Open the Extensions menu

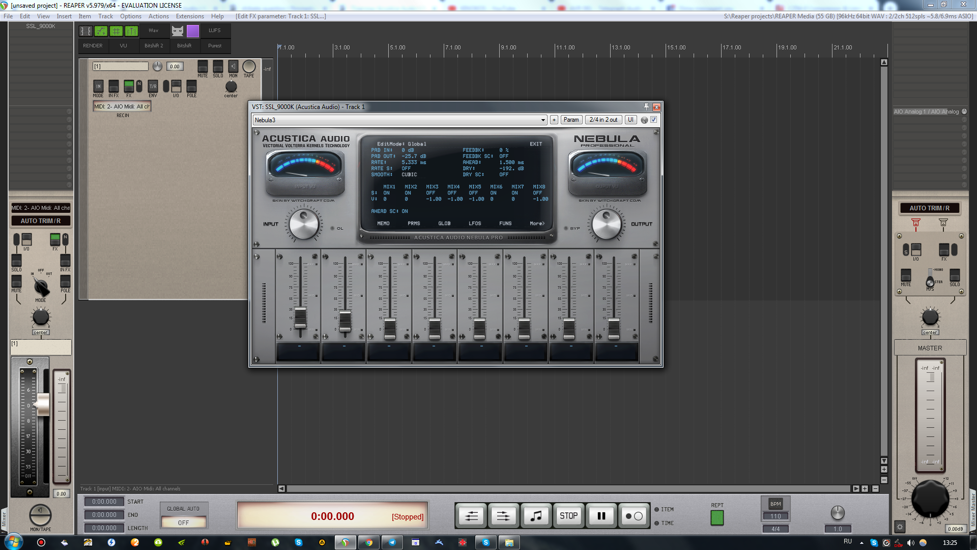tap(190, 16)
